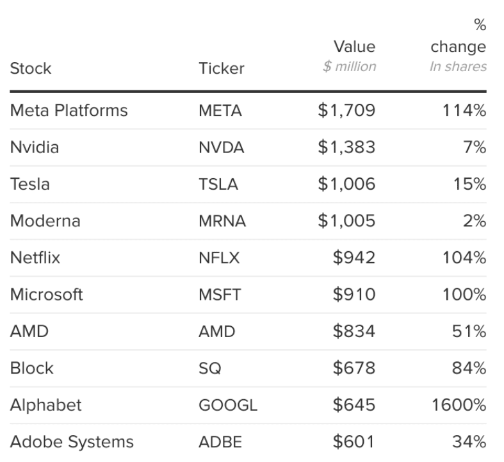Click the Value column header

(355, 47)
